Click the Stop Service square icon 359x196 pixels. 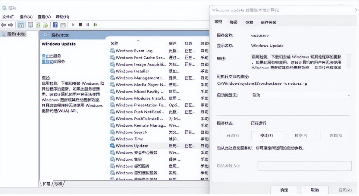(x=81, y=25)
